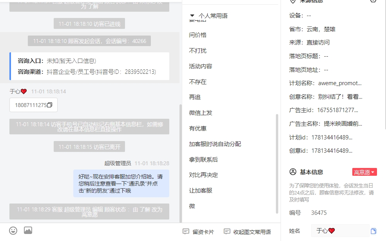Pick the 加客服时说自动分配 phrase

pos(215,144)
